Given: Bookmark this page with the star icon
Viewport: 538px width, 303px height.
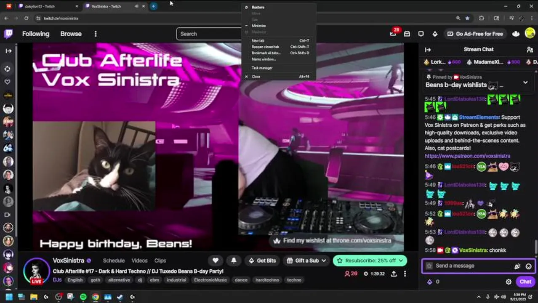Looking at the screenshot, I should pos(467,19).
